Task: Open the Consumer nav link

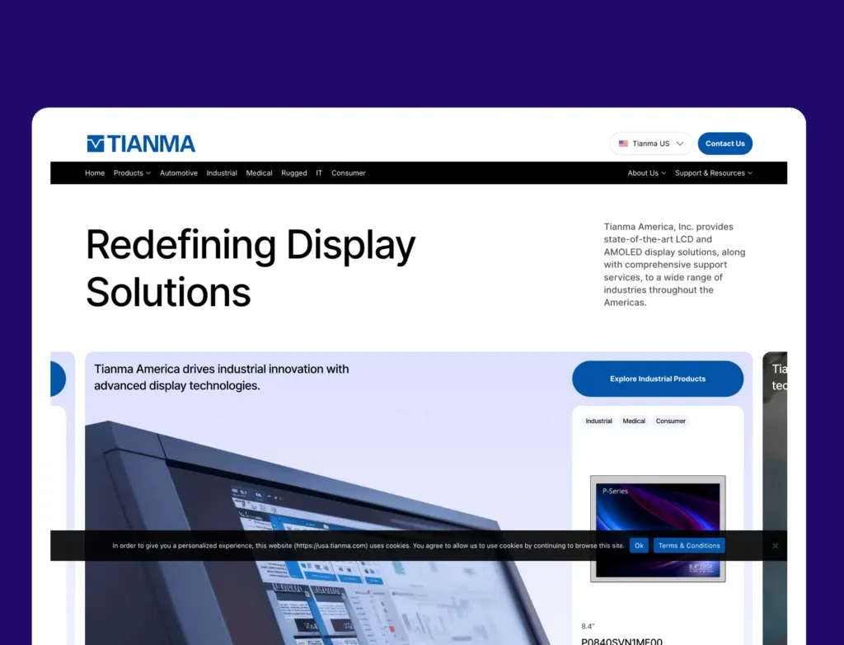Action: coord(349,173)
